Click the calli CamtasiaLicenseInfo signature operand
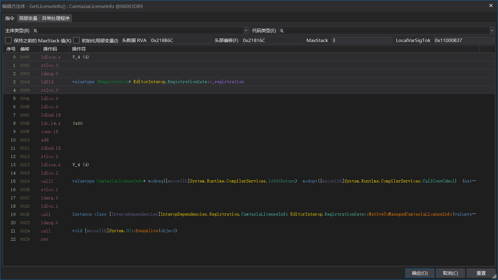Screen dimensions: 498x280 click(x=274, y=181)
